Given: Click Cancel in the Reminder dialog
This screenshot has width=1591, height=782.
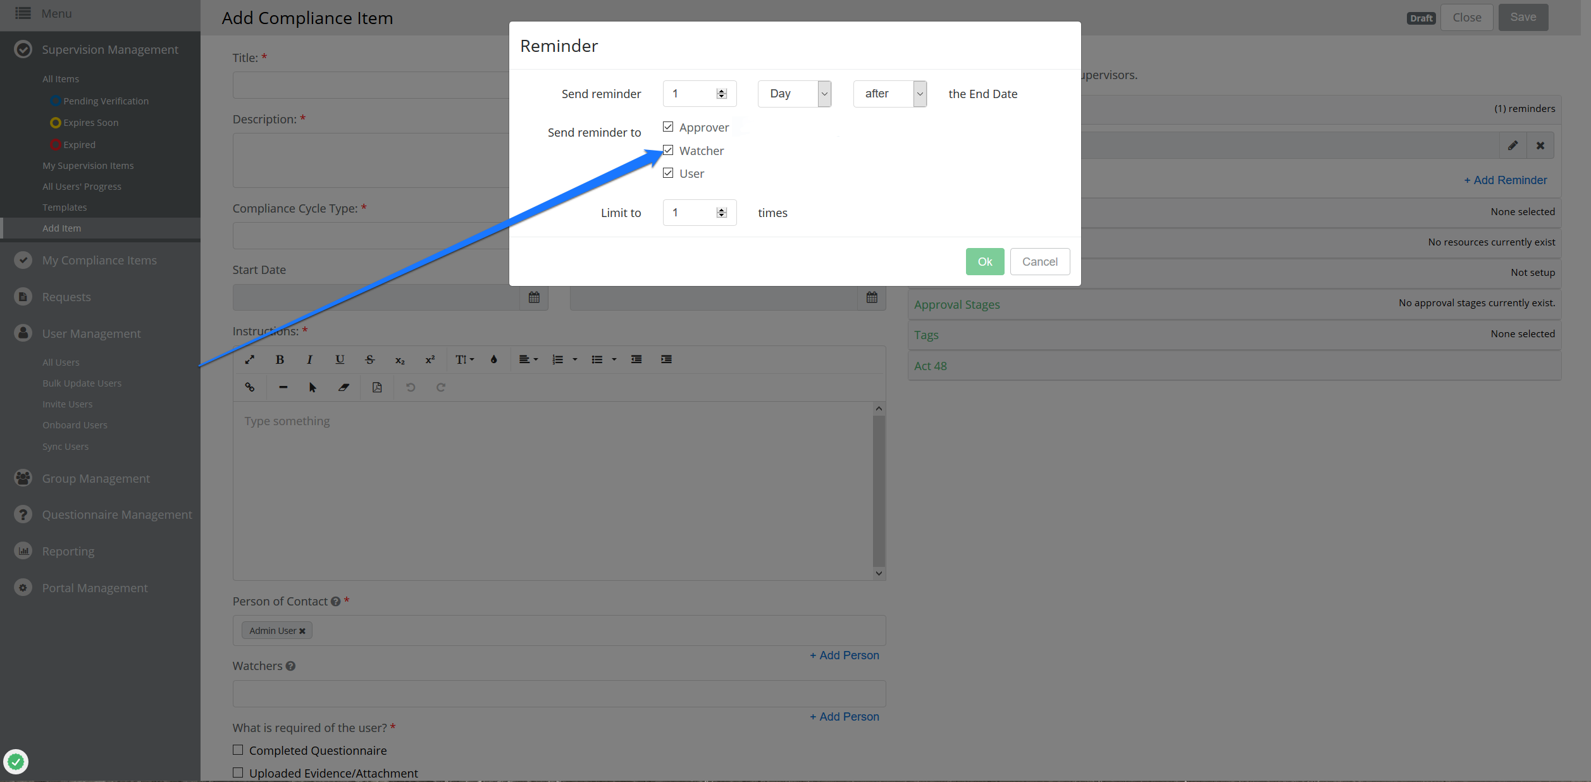Looking at the screenshot, I should (x=1039, y=261).
